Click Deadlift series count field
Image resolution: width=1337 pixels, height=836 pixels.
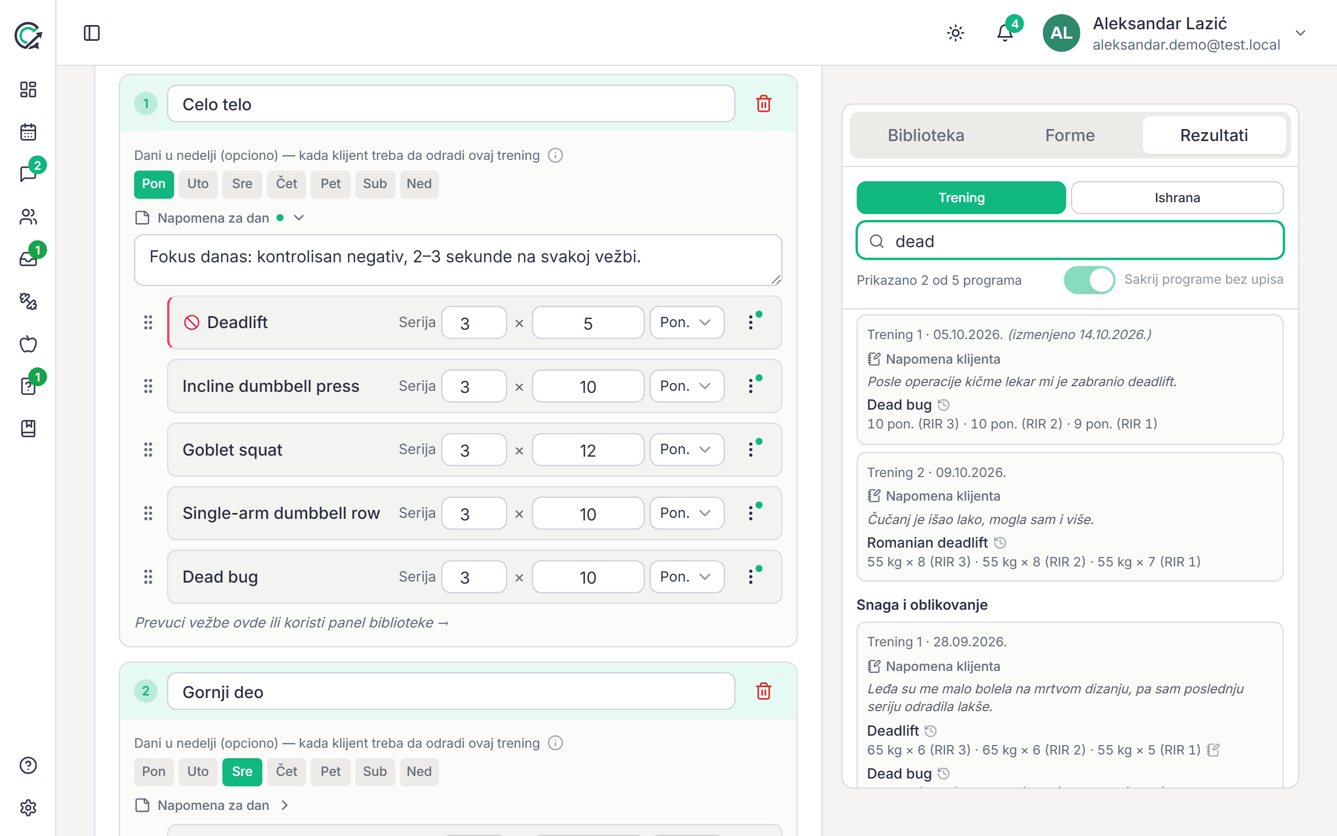(x=474, y=323)
